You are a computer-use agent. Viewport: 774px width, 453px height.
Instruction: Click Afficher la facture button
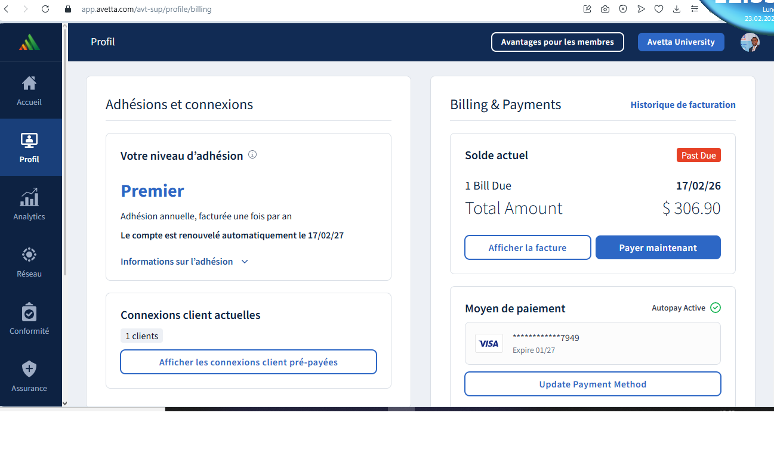pos(528,248)
